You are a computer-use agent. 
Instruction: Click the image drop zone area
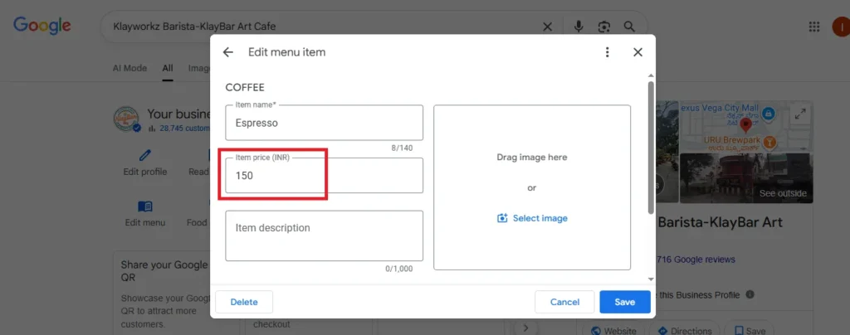tap(532, 187)
